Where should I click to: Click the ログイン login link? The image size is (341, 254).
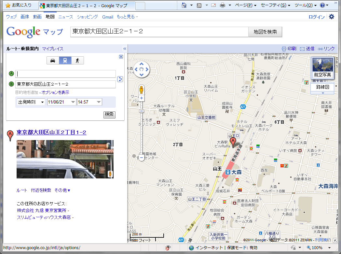(x=316, y=17)
